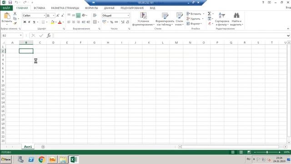Click the merge and center icon
This screenshot has height=164, width=291.
click(95, 22)
